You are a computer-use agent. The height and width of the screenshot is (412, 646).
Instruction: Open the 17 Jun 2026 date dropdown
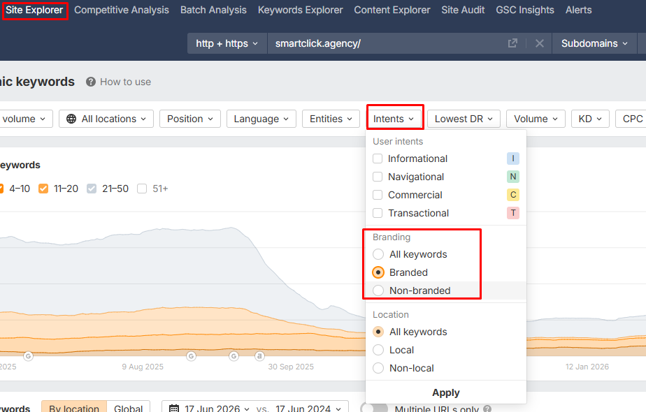click(217, 409)
